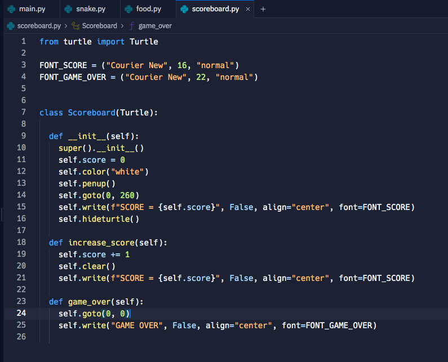
Task: Select scoreboard.py in the breadcrumb
Action: (39, 26)
